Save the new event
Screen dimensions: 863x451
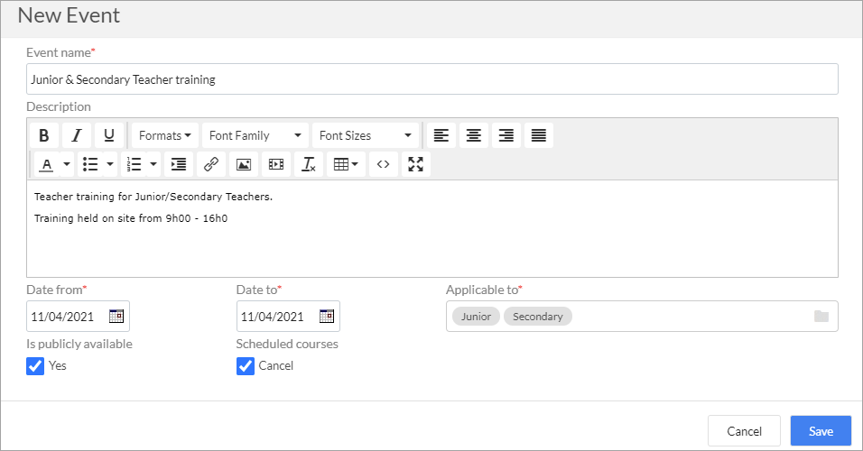[821, 430]
